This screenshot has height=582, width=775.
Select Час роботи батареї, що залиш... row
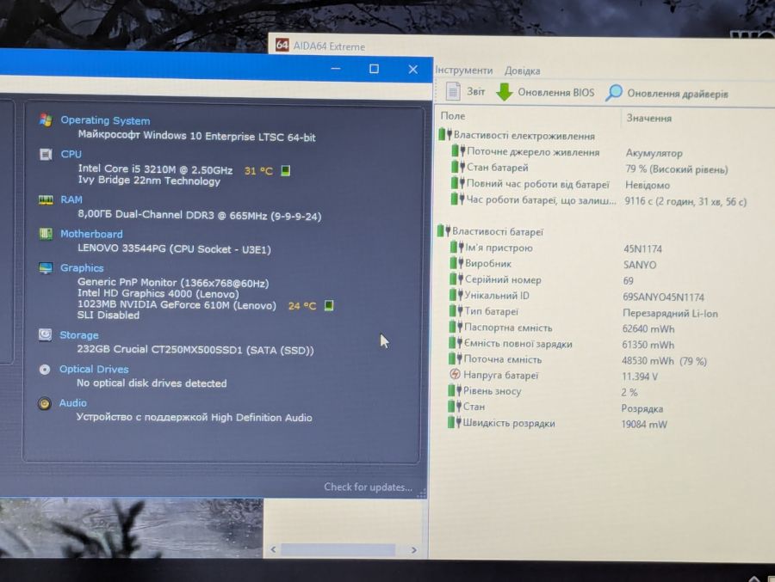click(x=599, y=200)
